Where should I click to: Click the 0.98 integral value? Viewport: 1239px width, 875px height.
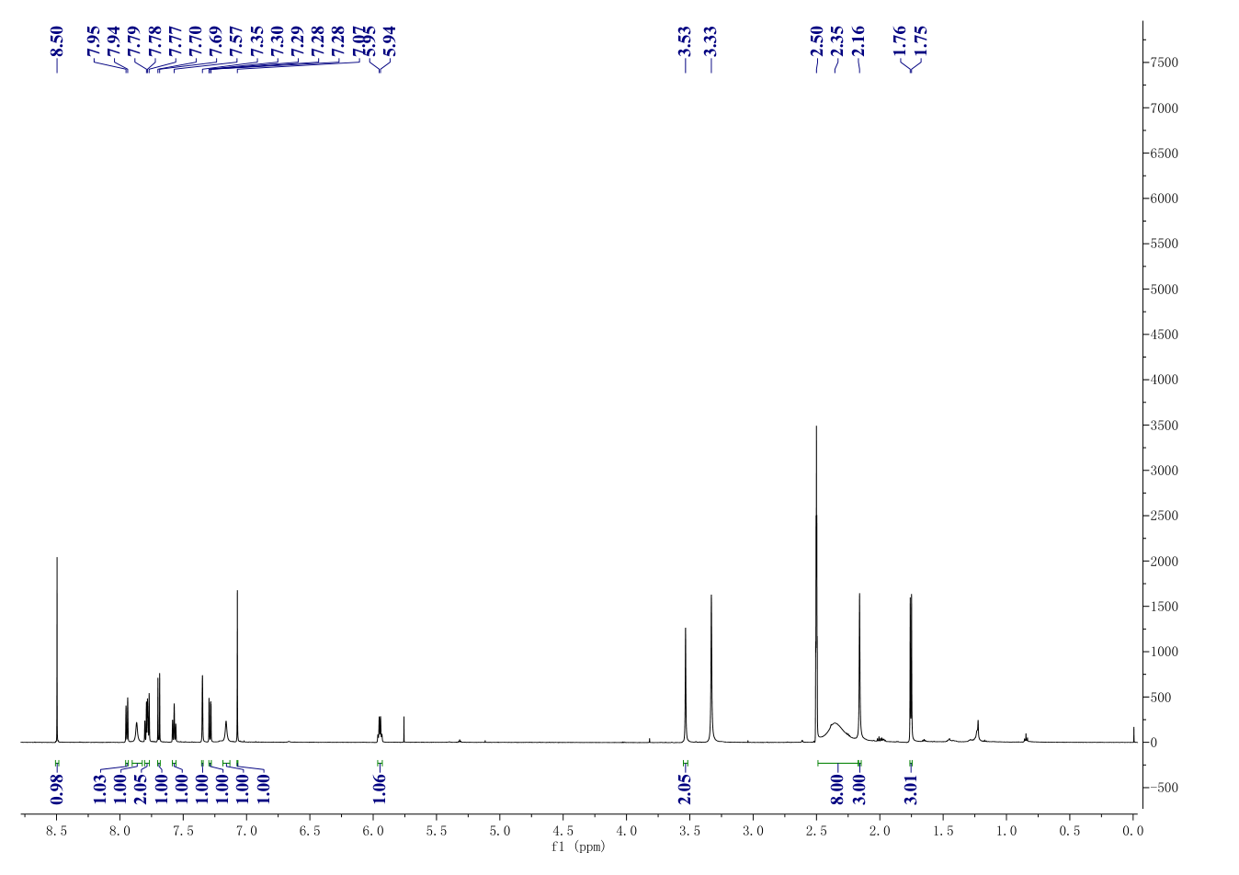57,789
